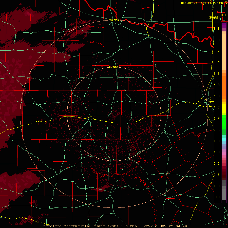
Task: Click the 4.2 value on the color scale
Action: click(x=217, y=107)
